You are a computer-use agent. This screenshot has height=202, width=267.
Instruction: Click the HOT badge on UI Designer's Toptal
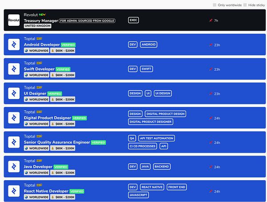[x=39, y=87]
